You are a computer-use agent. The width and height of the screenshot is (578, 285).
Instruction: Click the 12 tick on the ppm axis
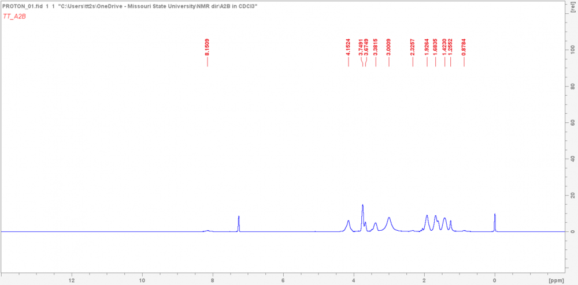(x=72, y=280)
